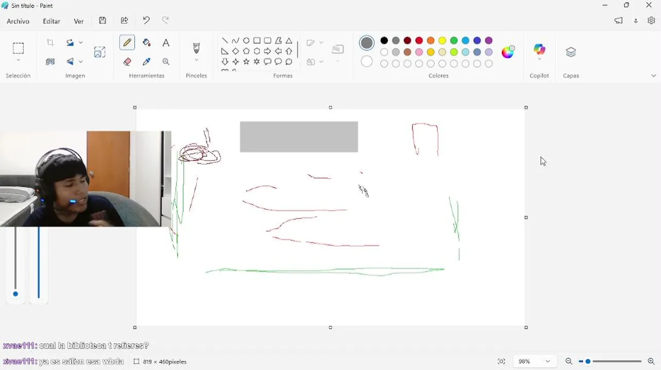Pick the Pentagon shape
The width and height of the screenshot is (661, 370).
[246, 51]
